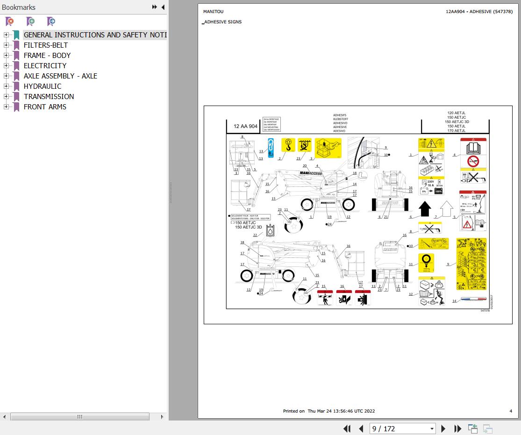Click the Bookmarks panel title
The image size is (521, 435).
pyautogui.click(x=19, y=7)
